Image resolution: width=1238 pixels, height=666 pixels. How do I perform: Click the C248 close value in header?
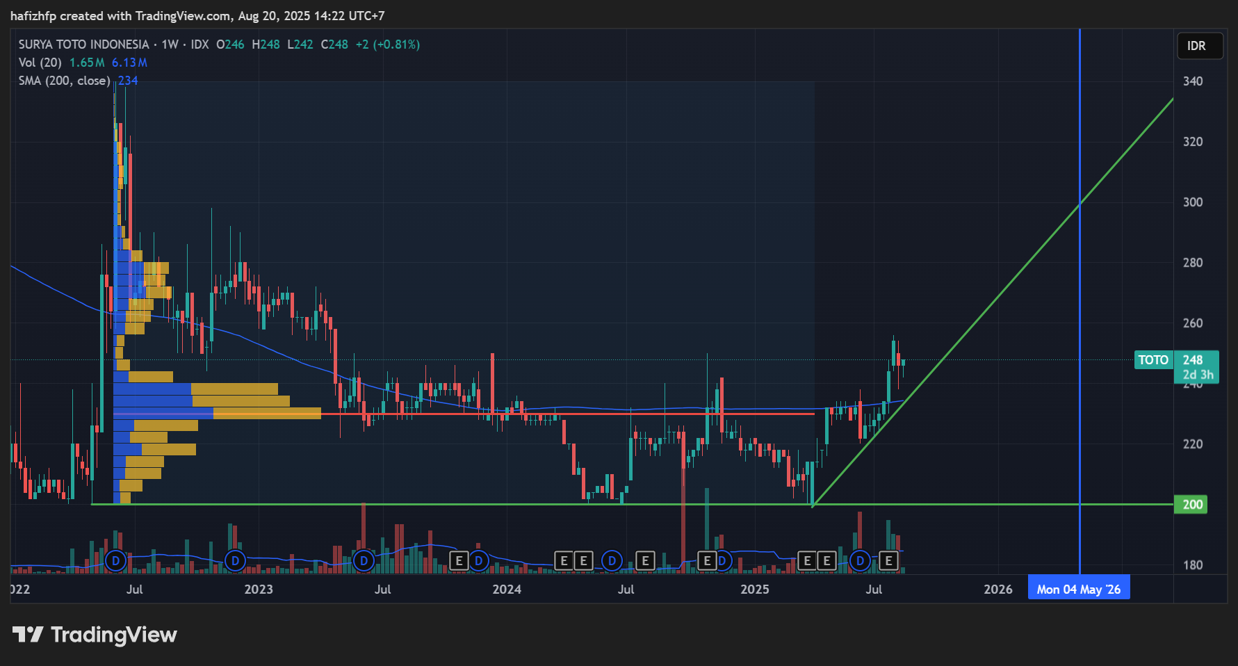tap(334, 44)
